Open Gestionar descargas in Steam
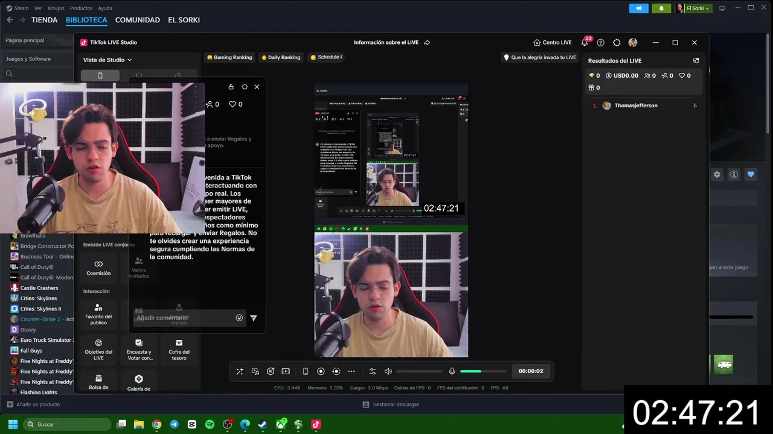 pos(391,404)
